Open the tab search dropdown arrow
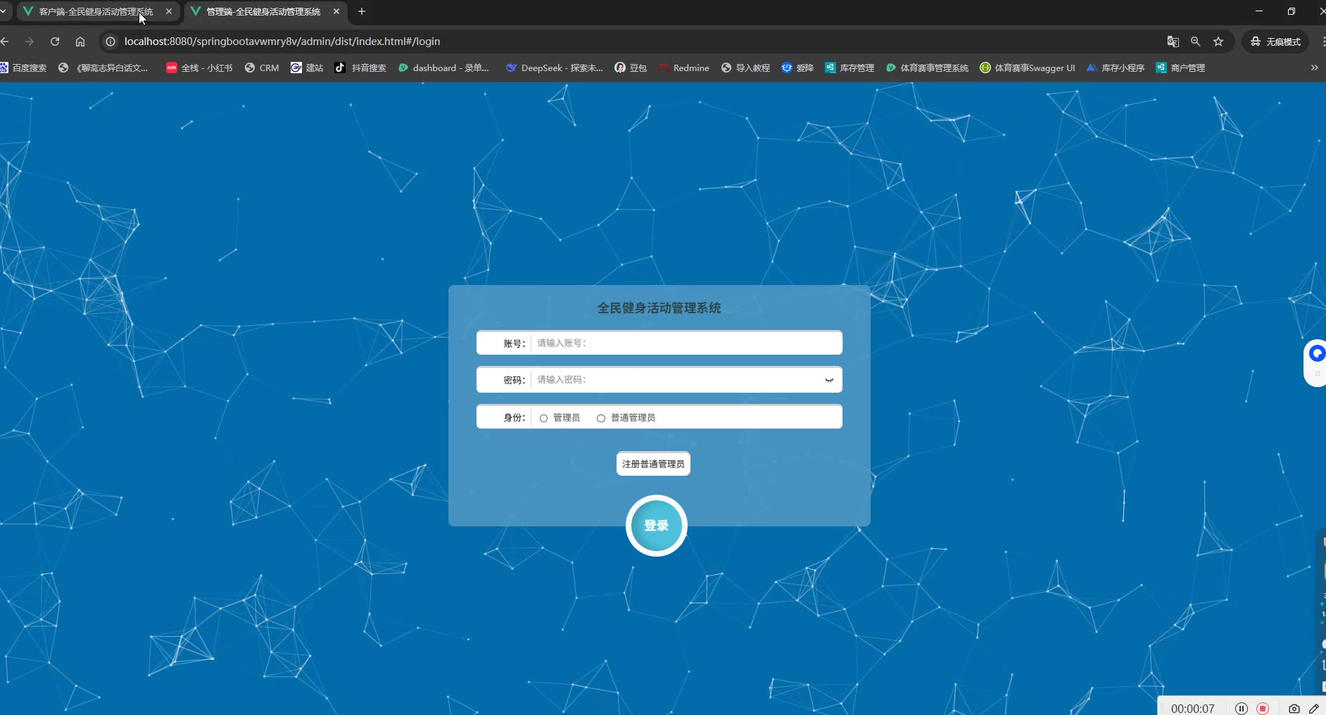The width and height of the screenshot is (1326, 715). point(4,11)
